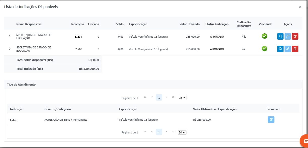Sort by the Saldo column header
308x148 pixels.
[x=120, y=24]
